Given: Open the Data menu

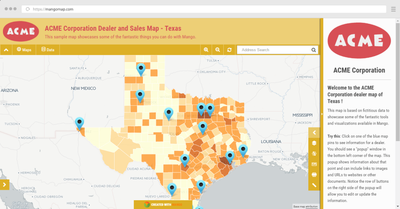Looking at the screenshot, I should [x=48, y=50].
